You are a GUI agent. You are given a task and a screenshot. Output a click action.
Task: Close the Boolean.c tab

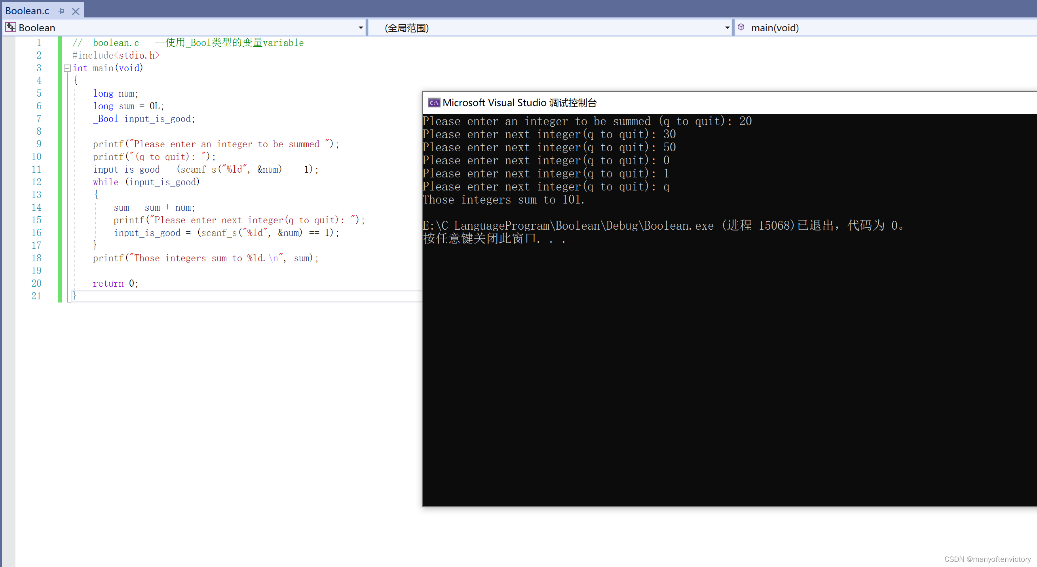(75, 11)
